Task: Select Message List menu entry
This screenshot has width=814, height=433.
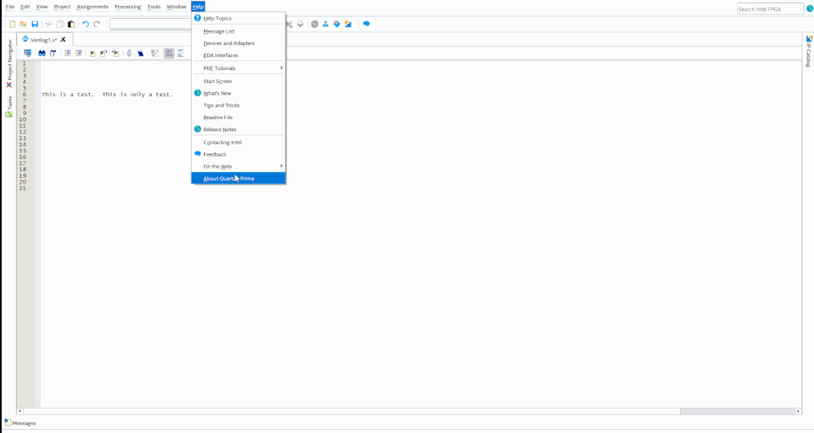Action: pyautogui.click(x=239, y=31)
